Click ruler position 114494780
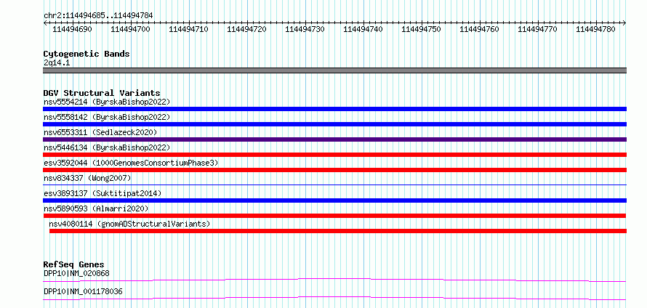The image size is (647, 308). click(x=596, y=29)
